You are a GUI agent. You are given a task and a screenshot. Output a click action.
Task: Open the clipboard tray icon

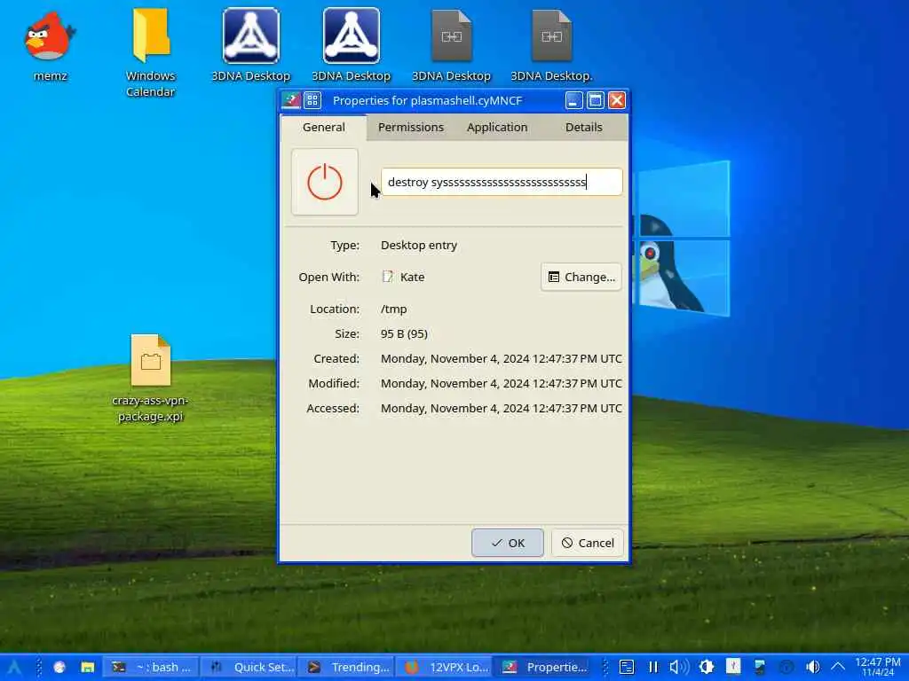[x=627, y=667]
